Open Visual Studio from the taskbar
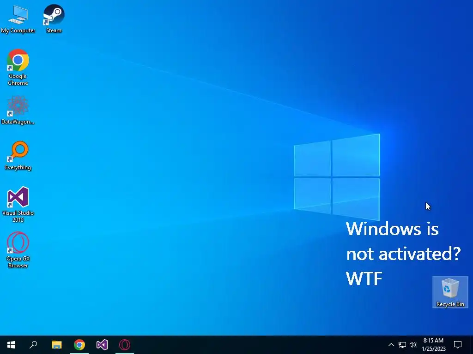The image size is (473, 354). 102,345
